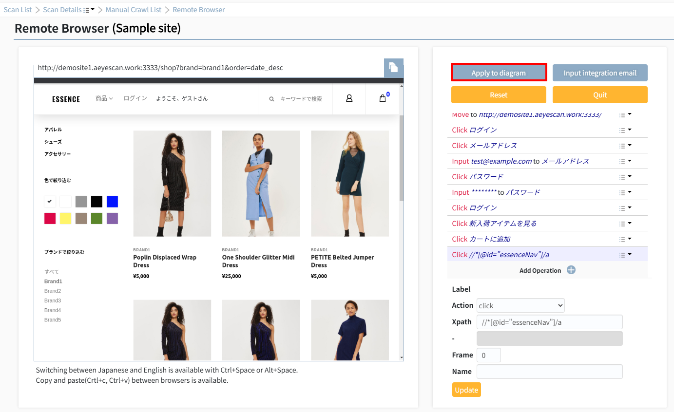
Task: Select アクセサリー category
Action: [x=58, y=154]
